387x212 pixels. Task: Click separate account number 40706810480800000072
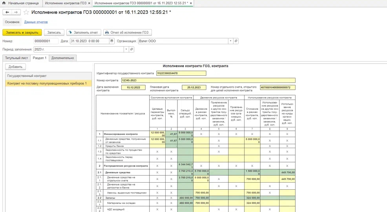277,87
